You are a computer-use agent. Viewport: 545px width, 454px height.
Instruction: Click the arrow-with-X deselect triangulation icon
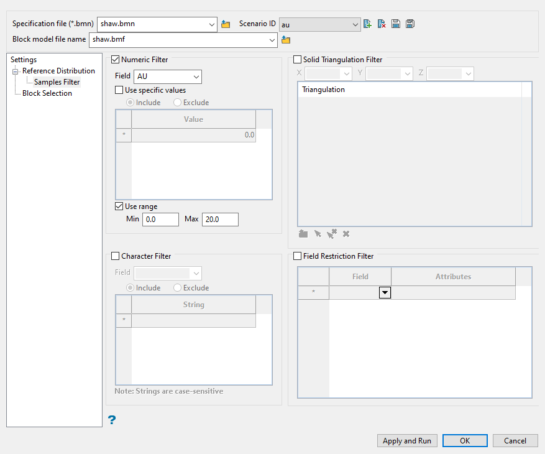(x=332, y=234)
